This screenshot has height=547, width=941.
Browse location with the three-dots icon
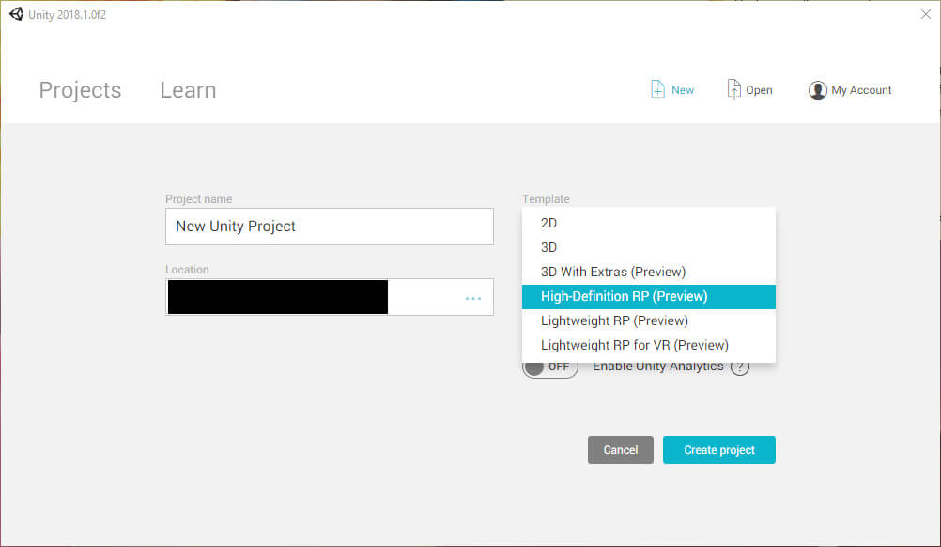[473, 298]
